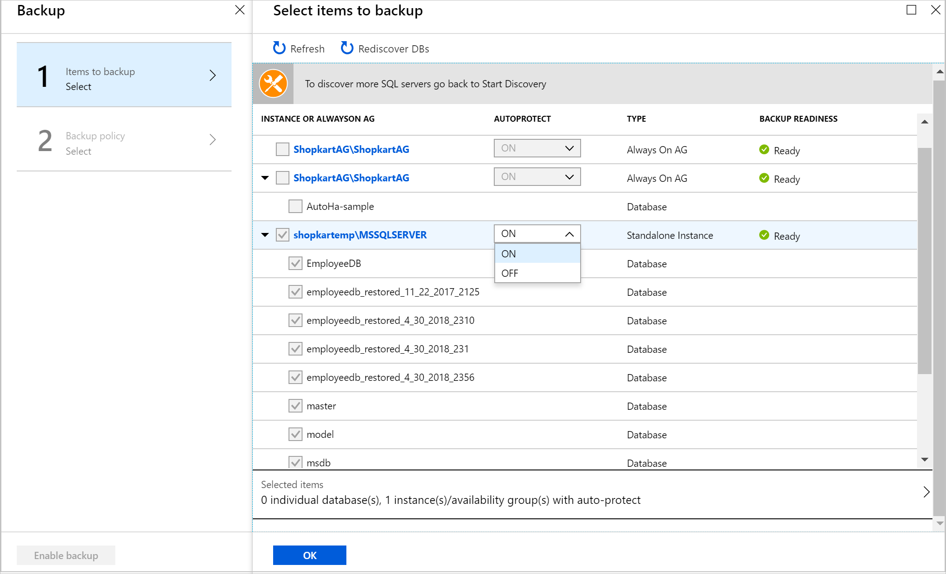Click the autoprotect dropdown for ShopkartAG row

[x=535, y=148]
